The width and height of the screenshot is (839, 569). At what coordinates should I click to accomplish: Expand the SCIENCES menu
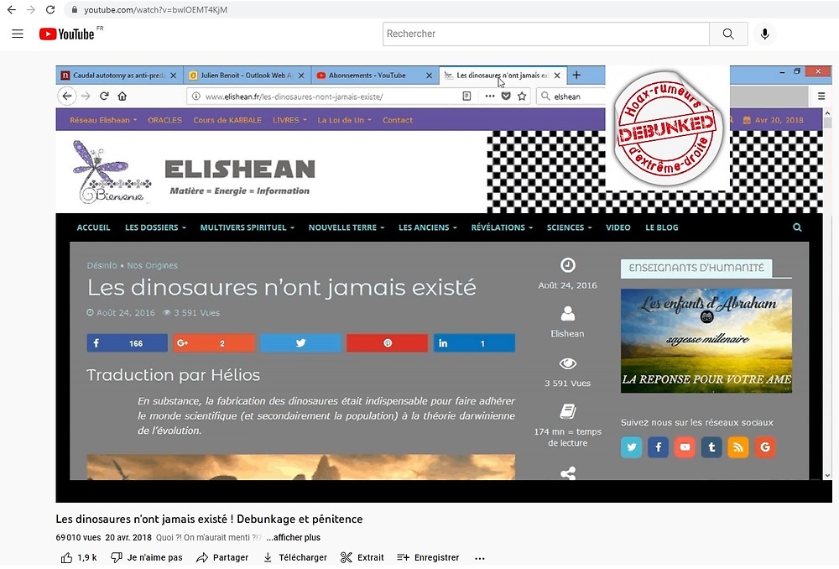[570, 227]
